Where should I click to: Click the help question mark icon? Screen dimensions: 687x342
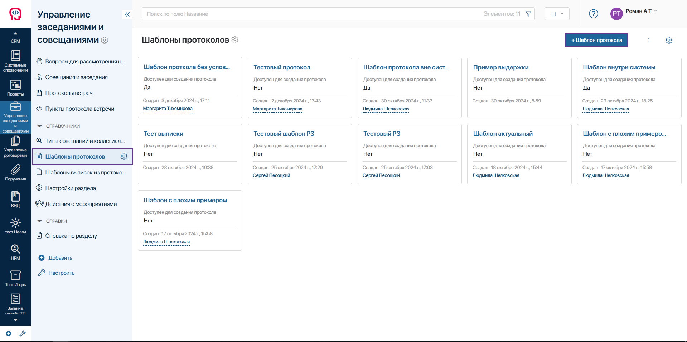click(593, 14)
